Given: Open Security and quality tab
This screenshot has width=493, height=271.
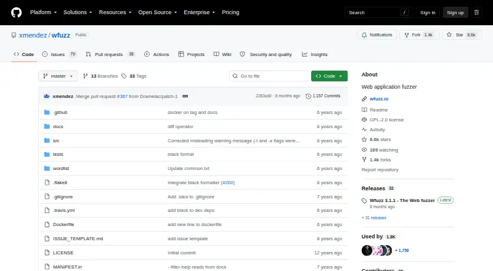Looking at the screenshot, I should pos(266,54).
